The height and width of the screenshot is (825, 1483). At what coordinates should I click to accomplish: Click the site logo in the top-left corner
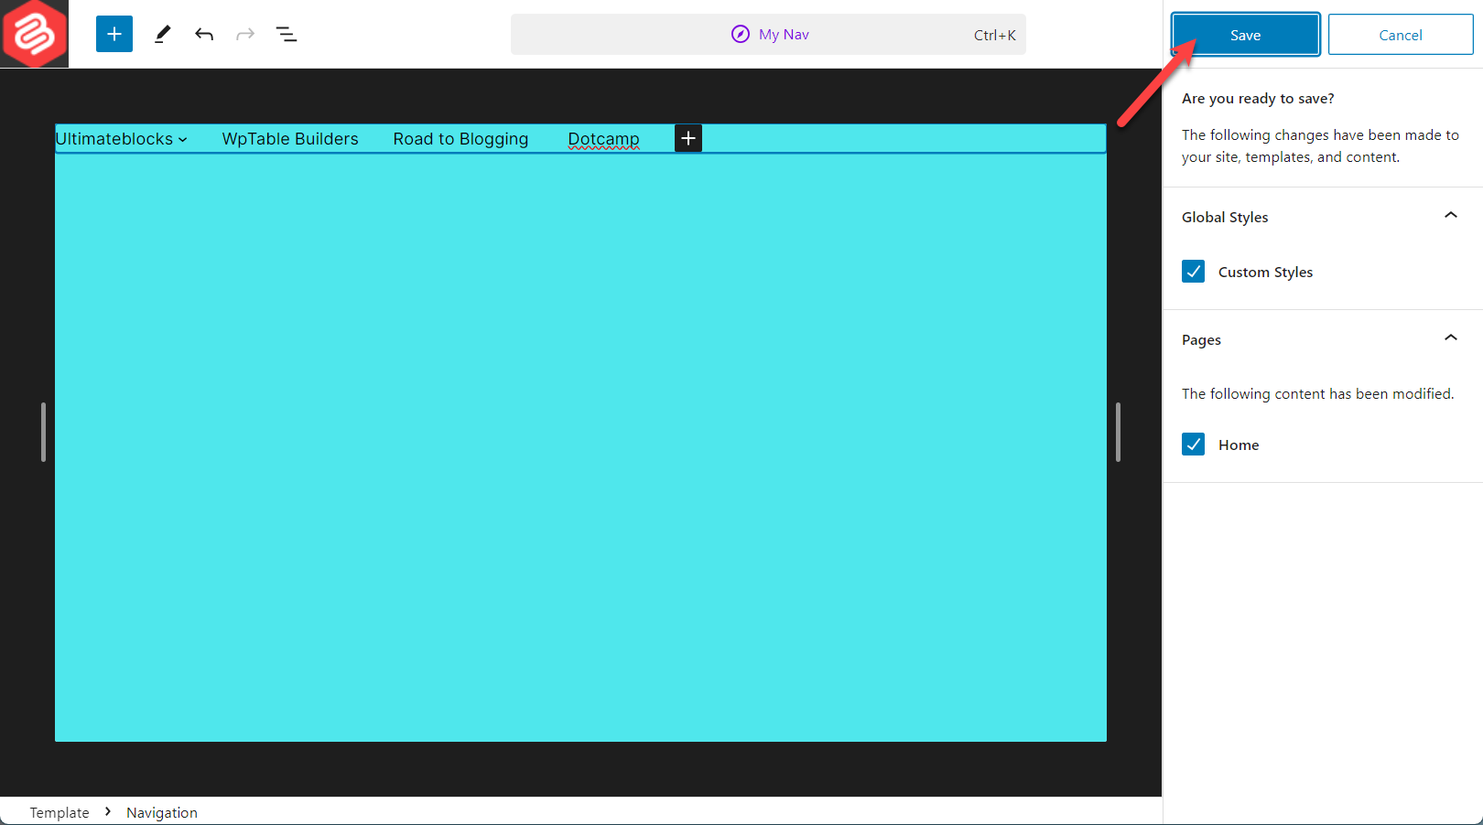pos(34,34)
